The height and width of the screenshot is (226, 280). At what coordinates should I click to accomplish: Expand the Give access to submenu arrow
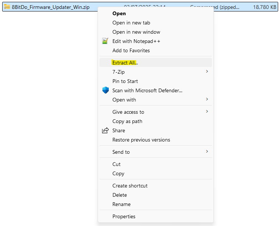207,112
